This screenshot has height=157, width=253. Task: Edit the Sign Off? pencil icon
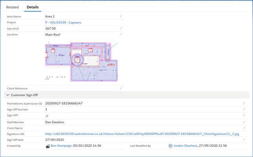tap(244, 115)
